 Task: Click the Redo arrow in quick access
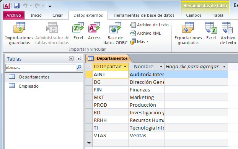[x=37, y=6]
